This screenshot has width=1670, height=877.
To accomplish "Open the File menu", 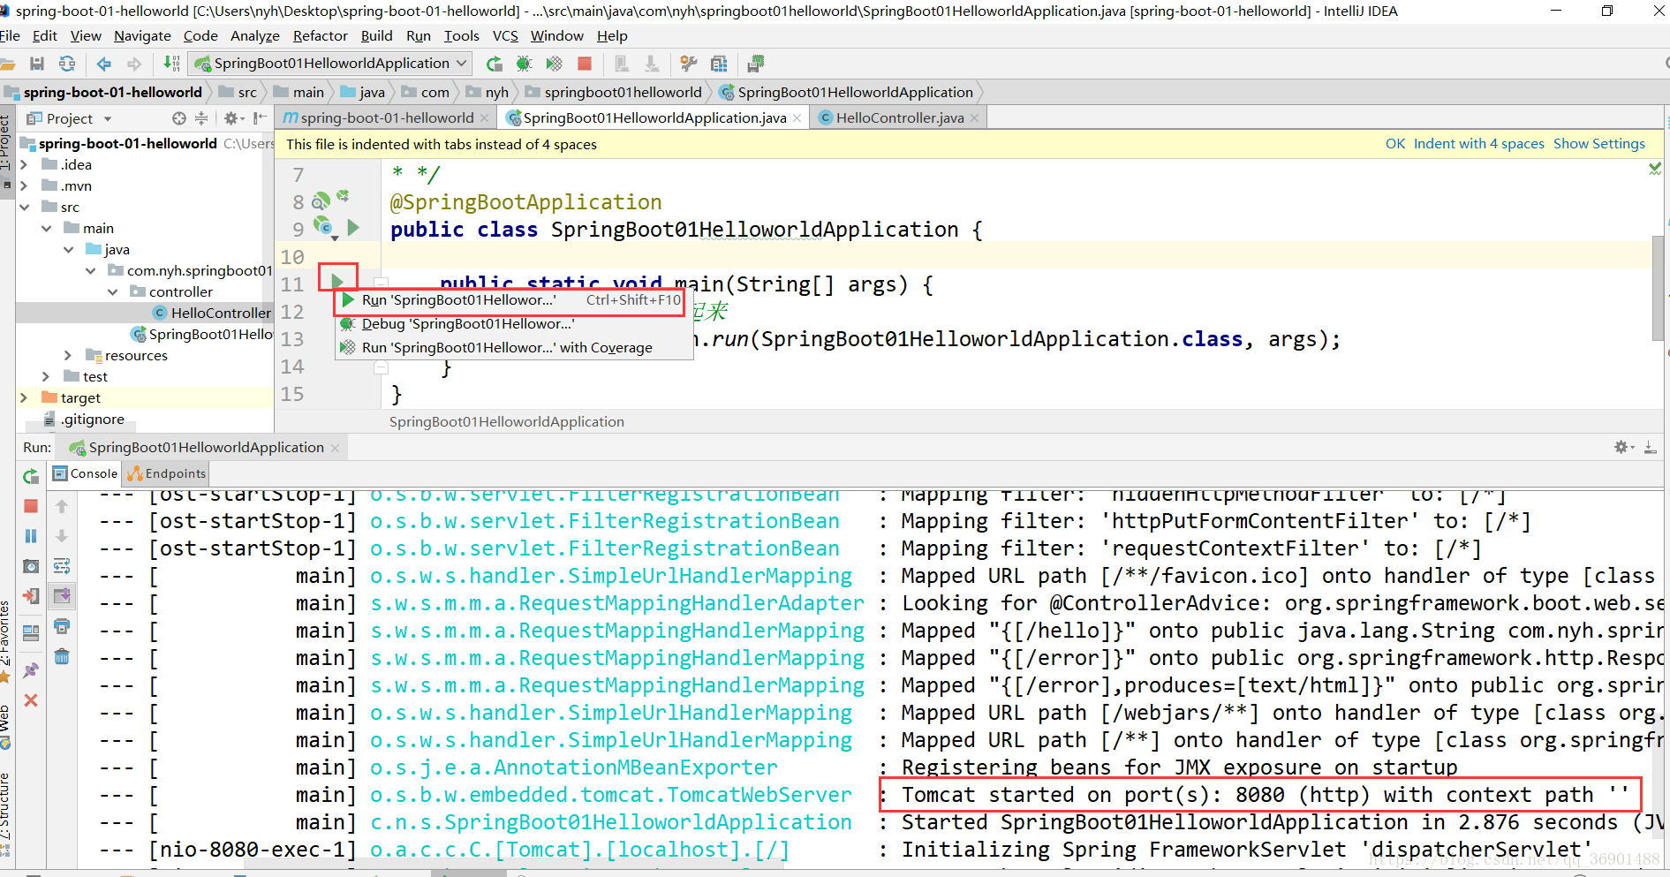I will tap(10, 35).
